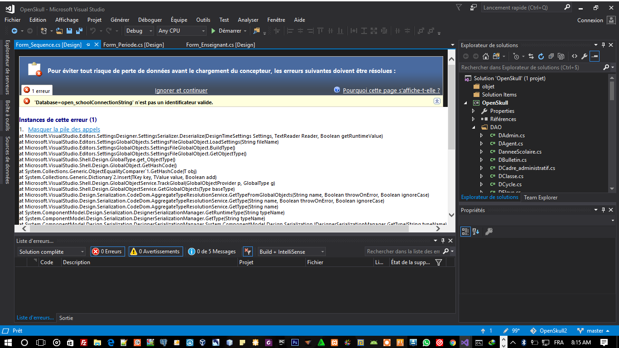
Task: Sync with active document in the Solution Explorer
Action: pyautogui.click(x=531, y=56)
